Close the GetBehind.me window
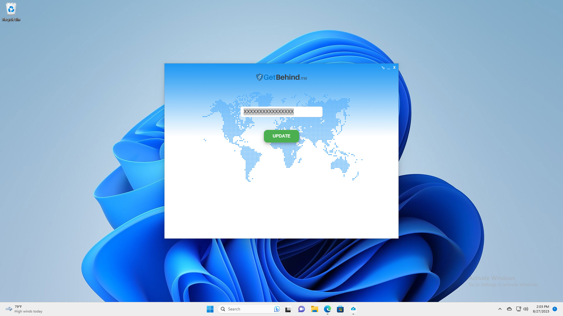 (394, 68)
